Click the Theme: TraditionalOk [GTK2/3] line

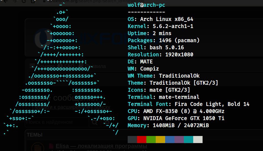tap(173, 83)
